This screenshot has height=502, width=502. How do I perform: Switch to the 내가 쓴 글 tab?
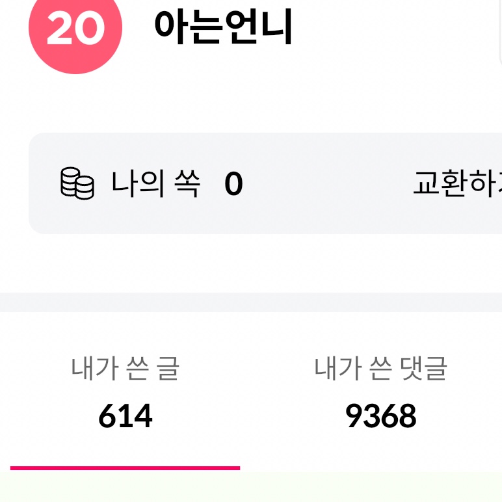(125, 369)
